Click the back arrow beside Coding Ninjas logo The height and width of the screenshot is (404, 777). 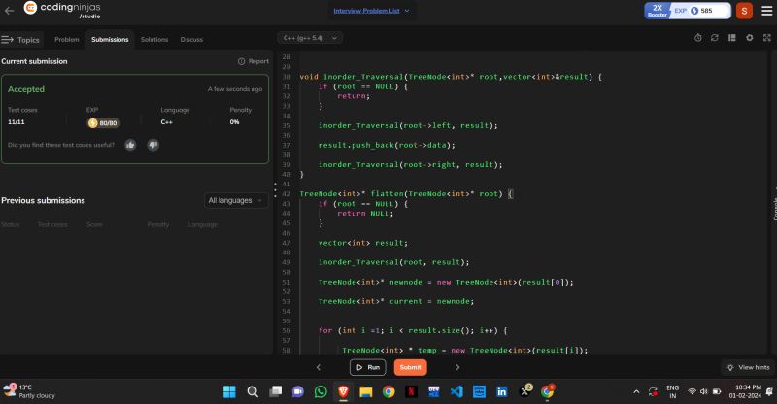(9, 11)
